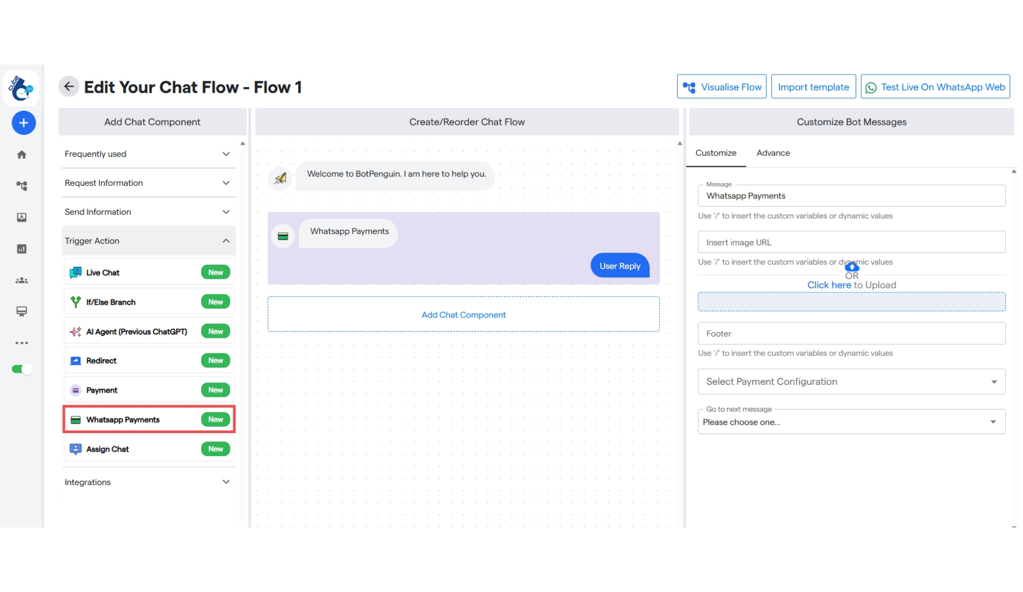This screenshot has width=1023, height=592.
Task: Switch to the Customize tab
Action: point(715,153)
